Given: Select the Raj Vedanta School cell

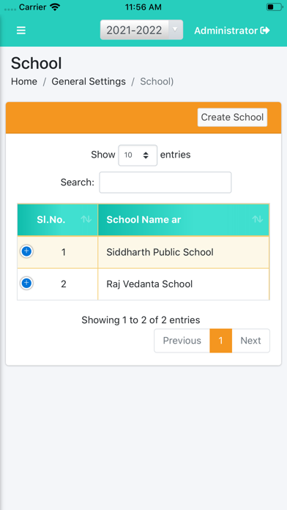Looking at the screenshot, I should (183, 284).
